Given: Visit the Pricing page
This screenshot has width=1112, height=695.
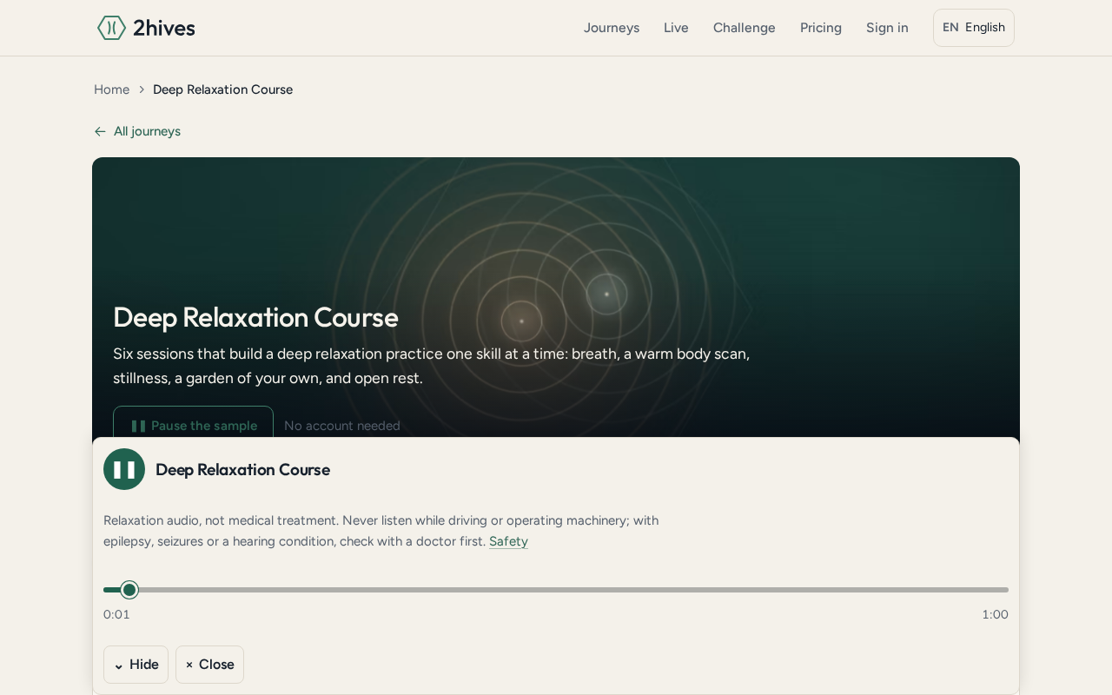Looking at the screenshot, I should [821, 28].
